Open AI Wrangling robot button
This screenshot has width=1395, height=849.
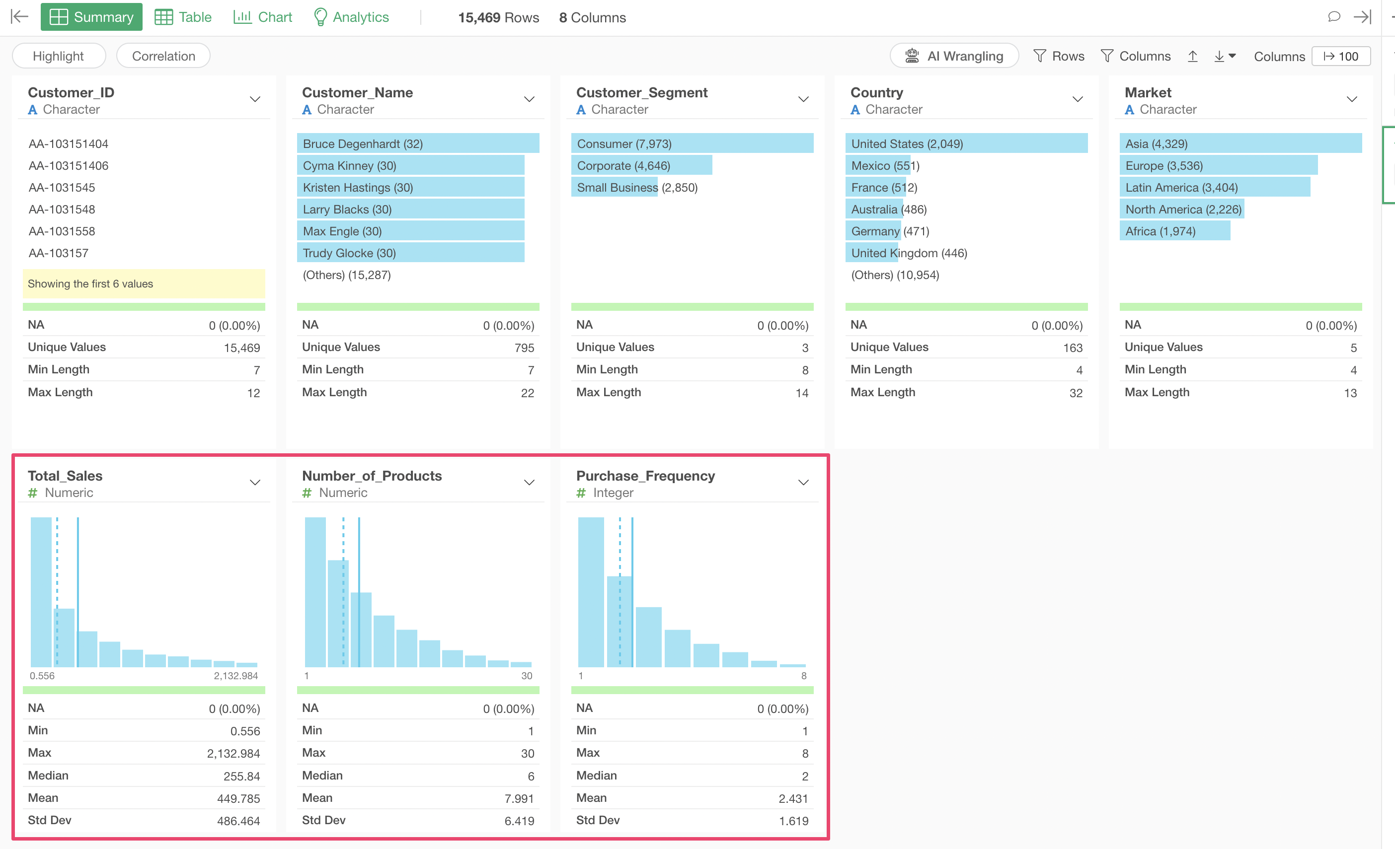pyautogui.click(x=954, y=56)
